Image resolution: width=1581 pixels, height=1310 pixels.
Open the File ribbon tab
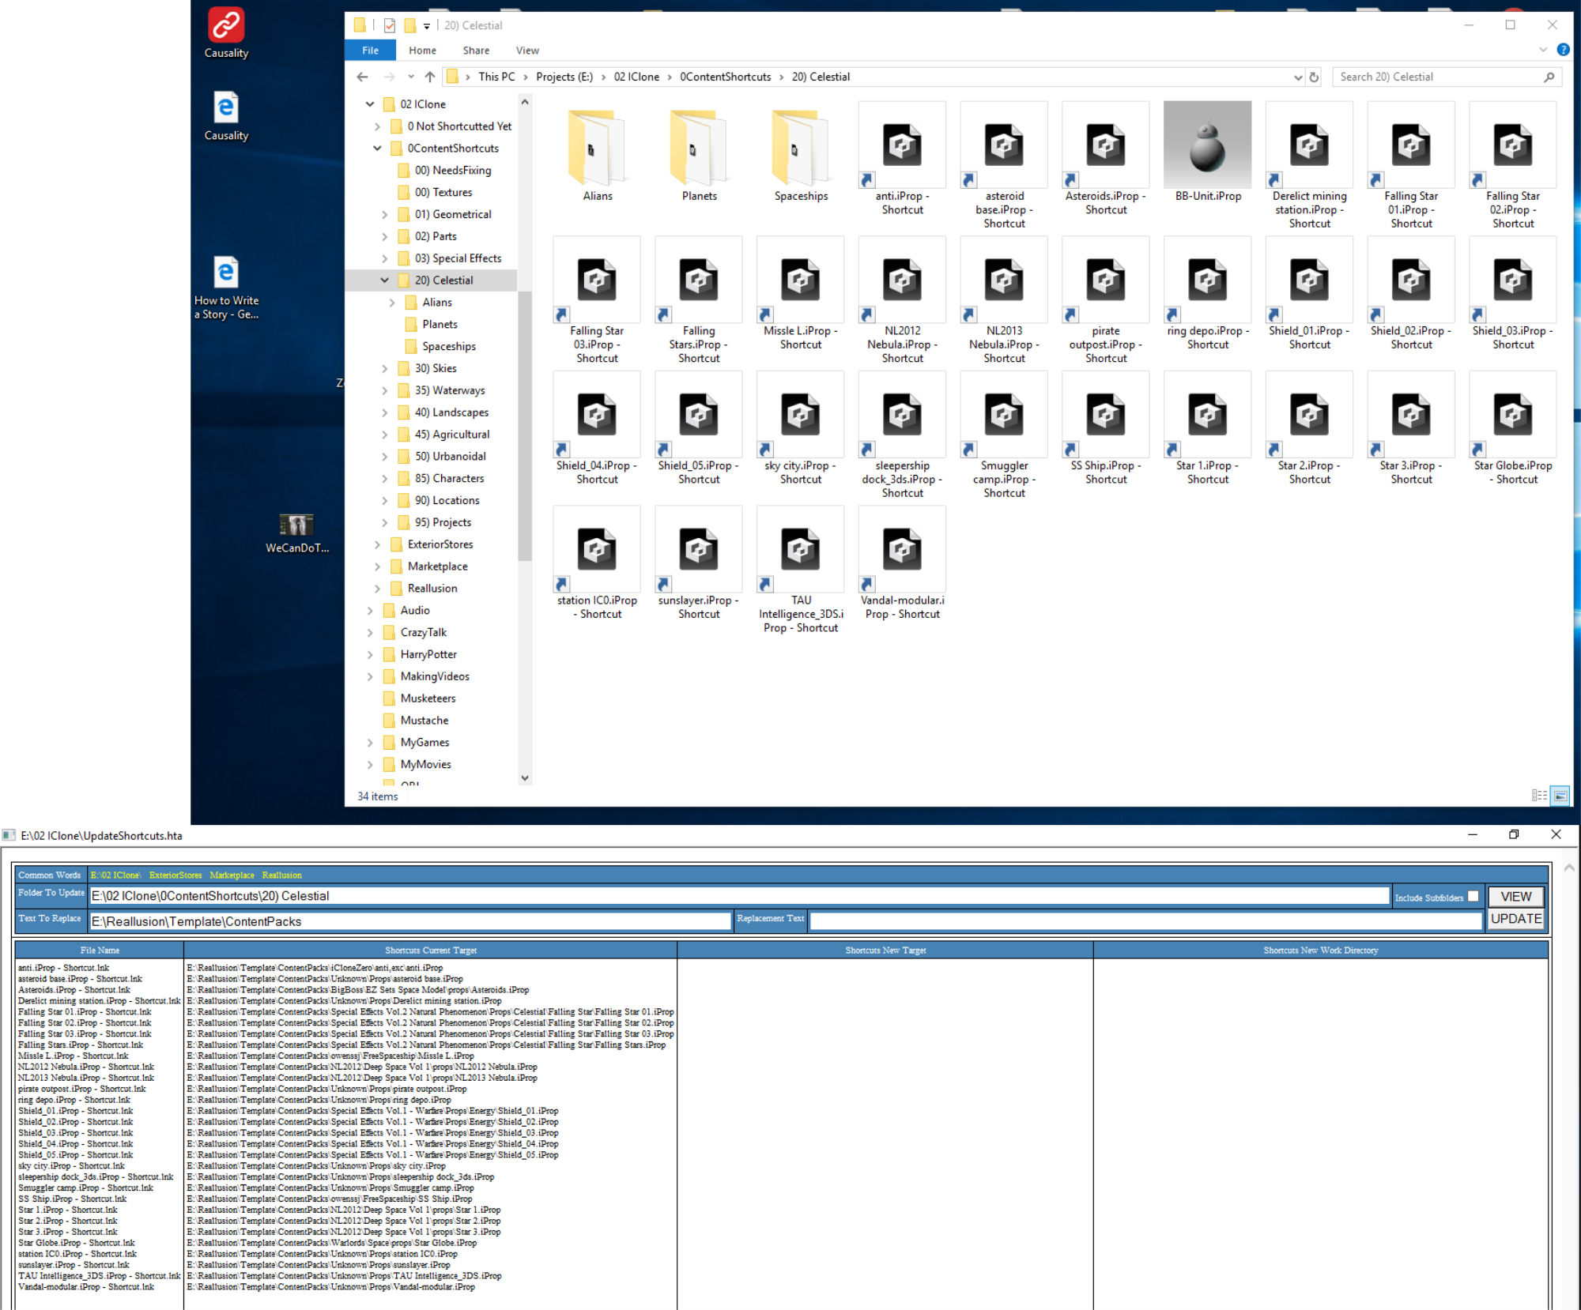370,51
